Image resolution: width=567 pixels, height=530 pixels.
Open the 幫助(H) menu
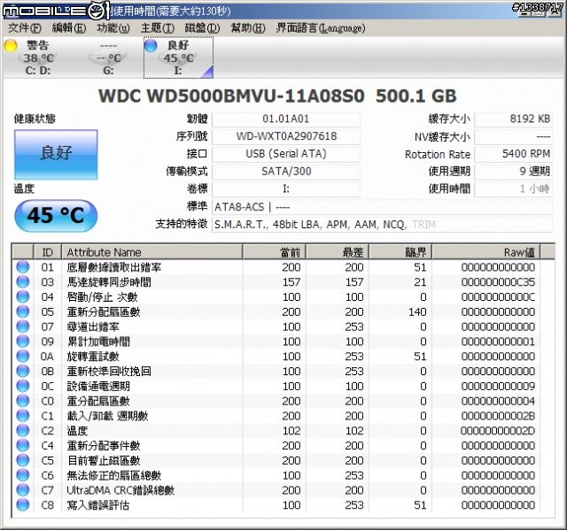(248, 28)
